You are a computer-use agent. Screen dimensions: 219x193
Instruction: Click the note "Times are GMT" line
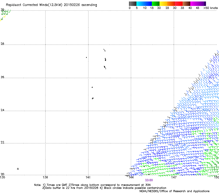point(92,185)
